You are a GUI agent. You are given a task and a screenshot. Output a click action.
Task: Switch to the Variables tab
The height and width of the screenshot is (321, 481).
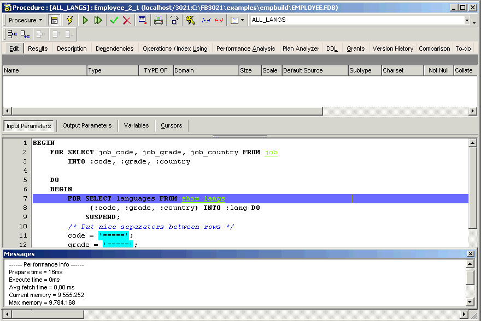click(136, 125)
